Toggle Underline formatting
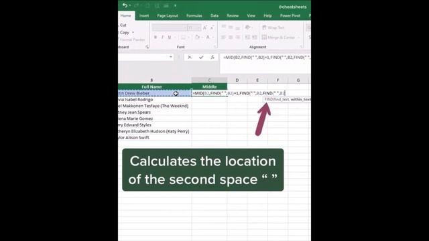The image size is (429, 241). click(x=170, y=37)
